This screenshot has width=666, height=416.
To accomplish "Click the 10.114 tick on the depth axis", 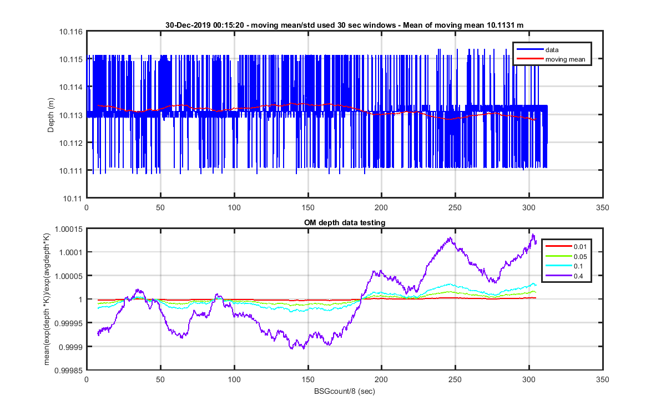I will pyautogui.click(x=72, y=87).
